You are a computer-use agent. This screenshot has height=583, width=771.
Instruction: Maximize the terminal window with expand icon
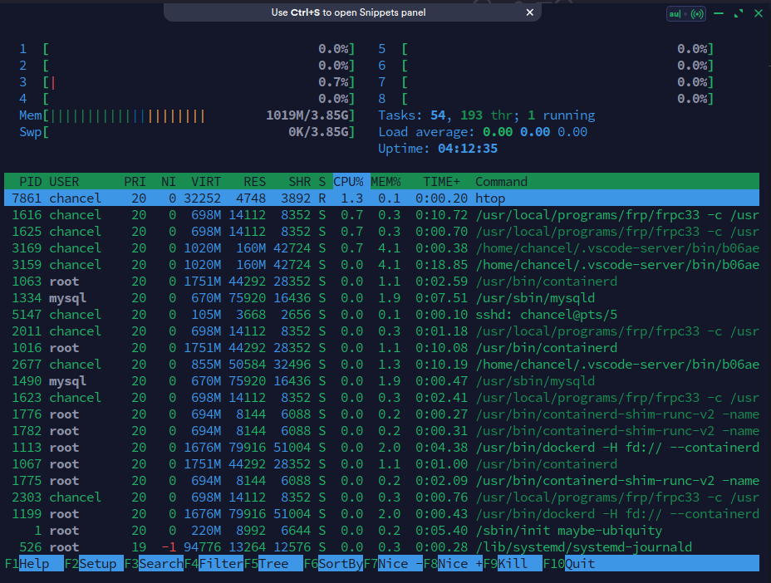click(738, 13)
